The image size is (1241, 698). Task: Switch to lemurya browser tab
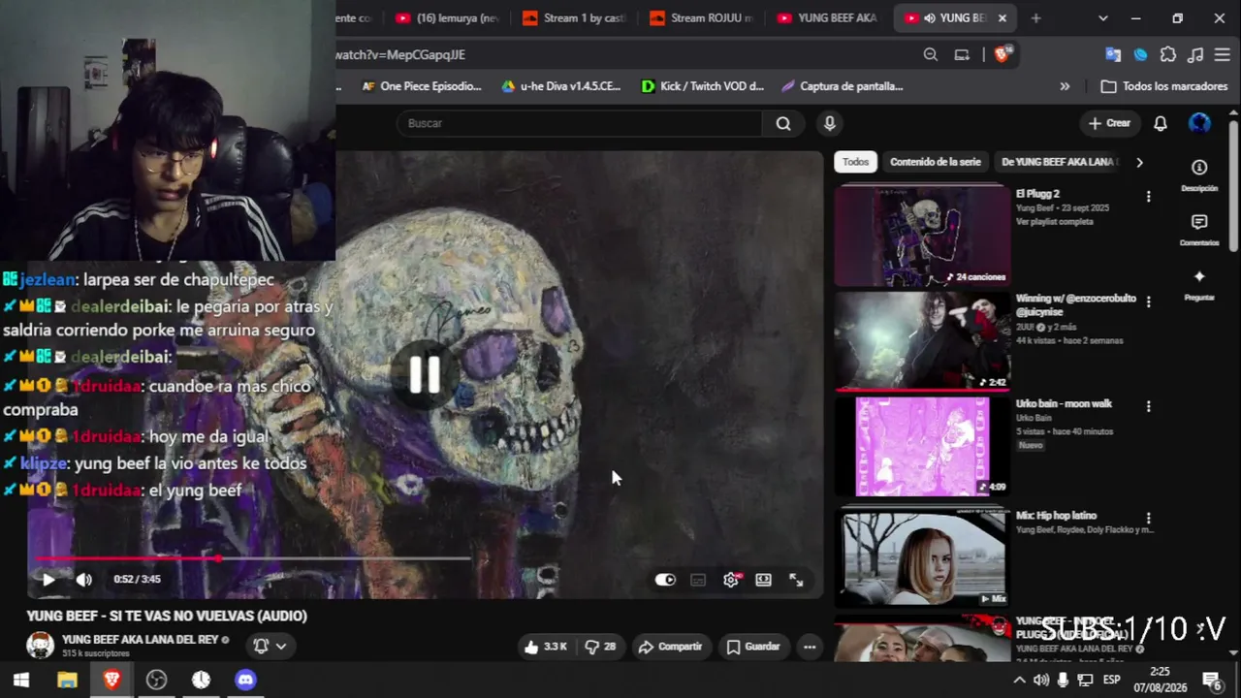[447, 17]
